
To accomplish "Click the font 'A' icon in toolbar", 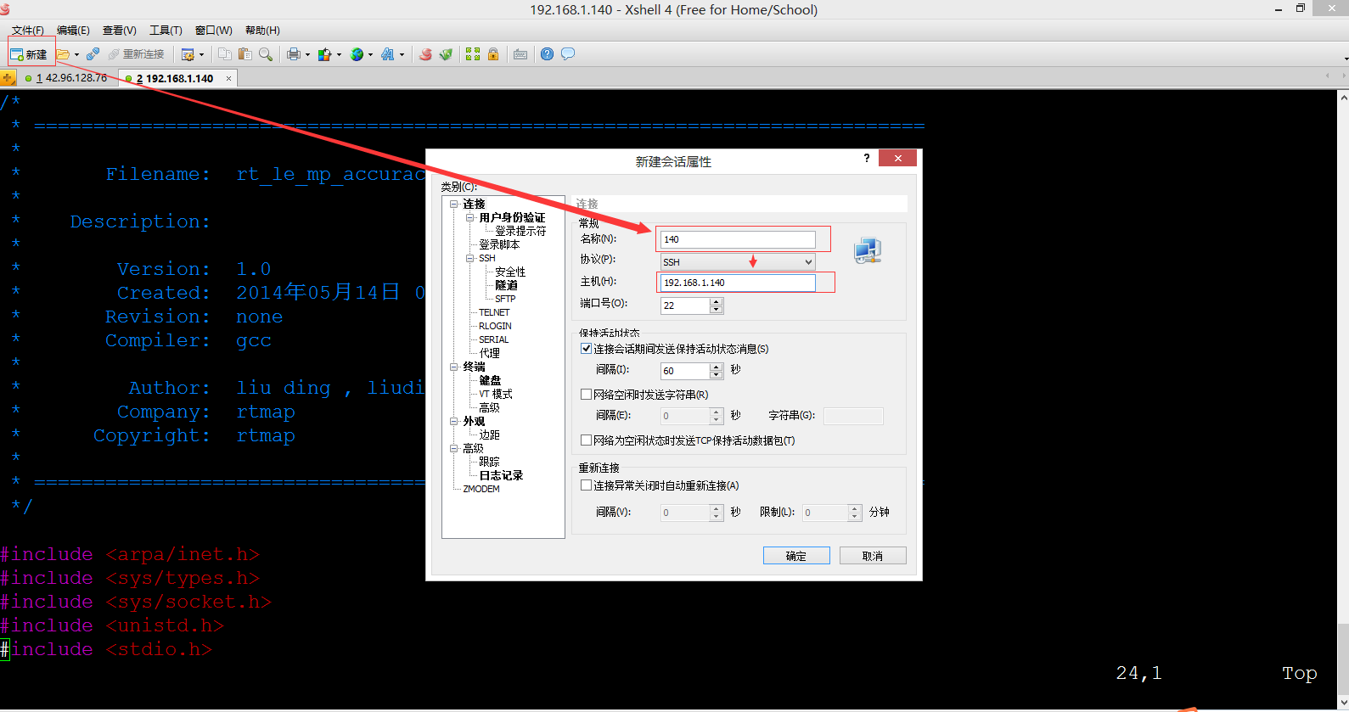I will coord(388,54).
